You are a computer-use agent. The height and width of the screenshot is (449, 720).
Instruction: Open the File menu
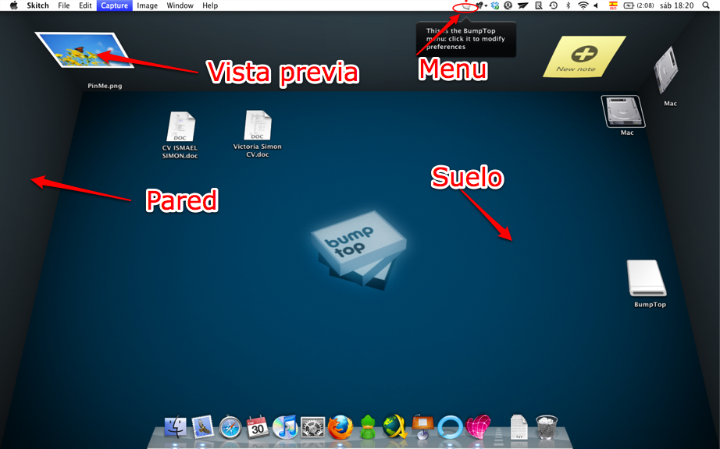pos(64,5)
